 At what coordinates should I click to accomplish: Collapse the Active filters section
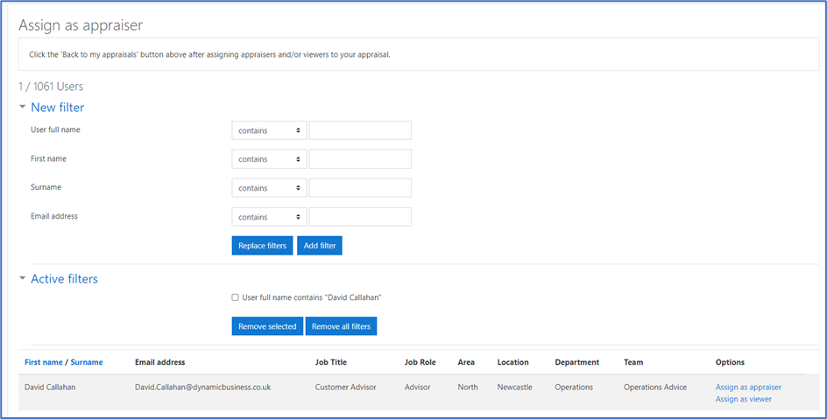click(x=22, y=278)
